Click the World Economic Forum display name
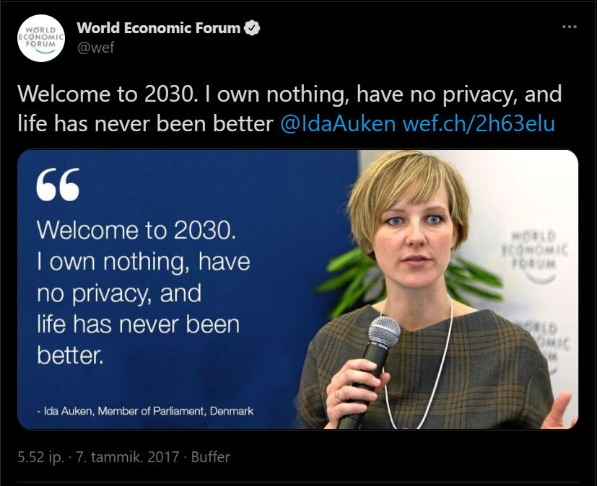The height and width of the screenshot is (486, 597). click(x=158, y=28)
